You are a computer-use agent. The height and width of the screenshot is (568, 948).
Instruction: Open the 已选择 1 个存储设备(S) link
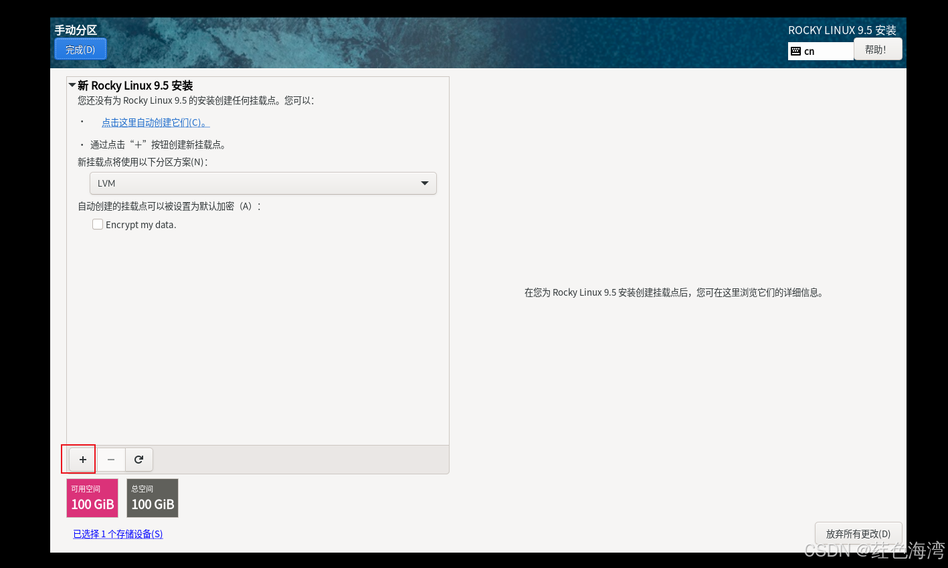point(118,534)
